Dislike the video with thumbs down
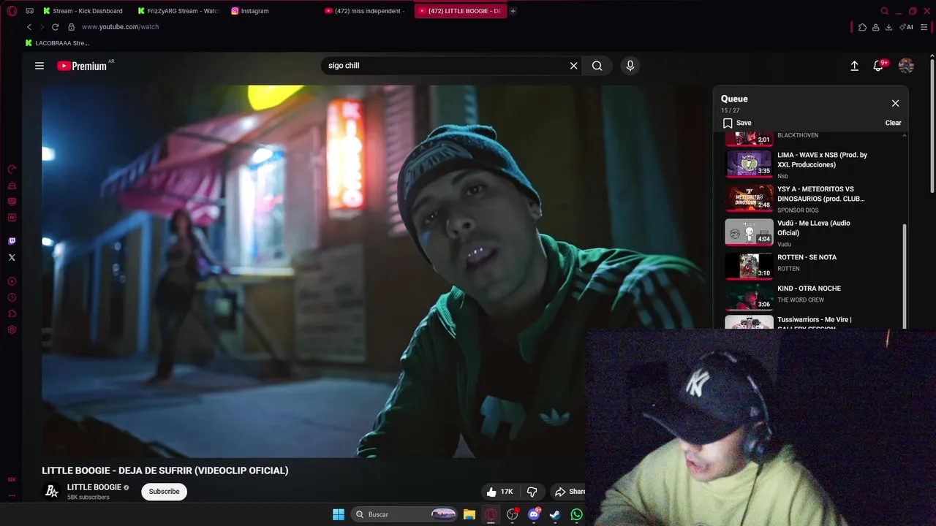 (x=532, y=492)
